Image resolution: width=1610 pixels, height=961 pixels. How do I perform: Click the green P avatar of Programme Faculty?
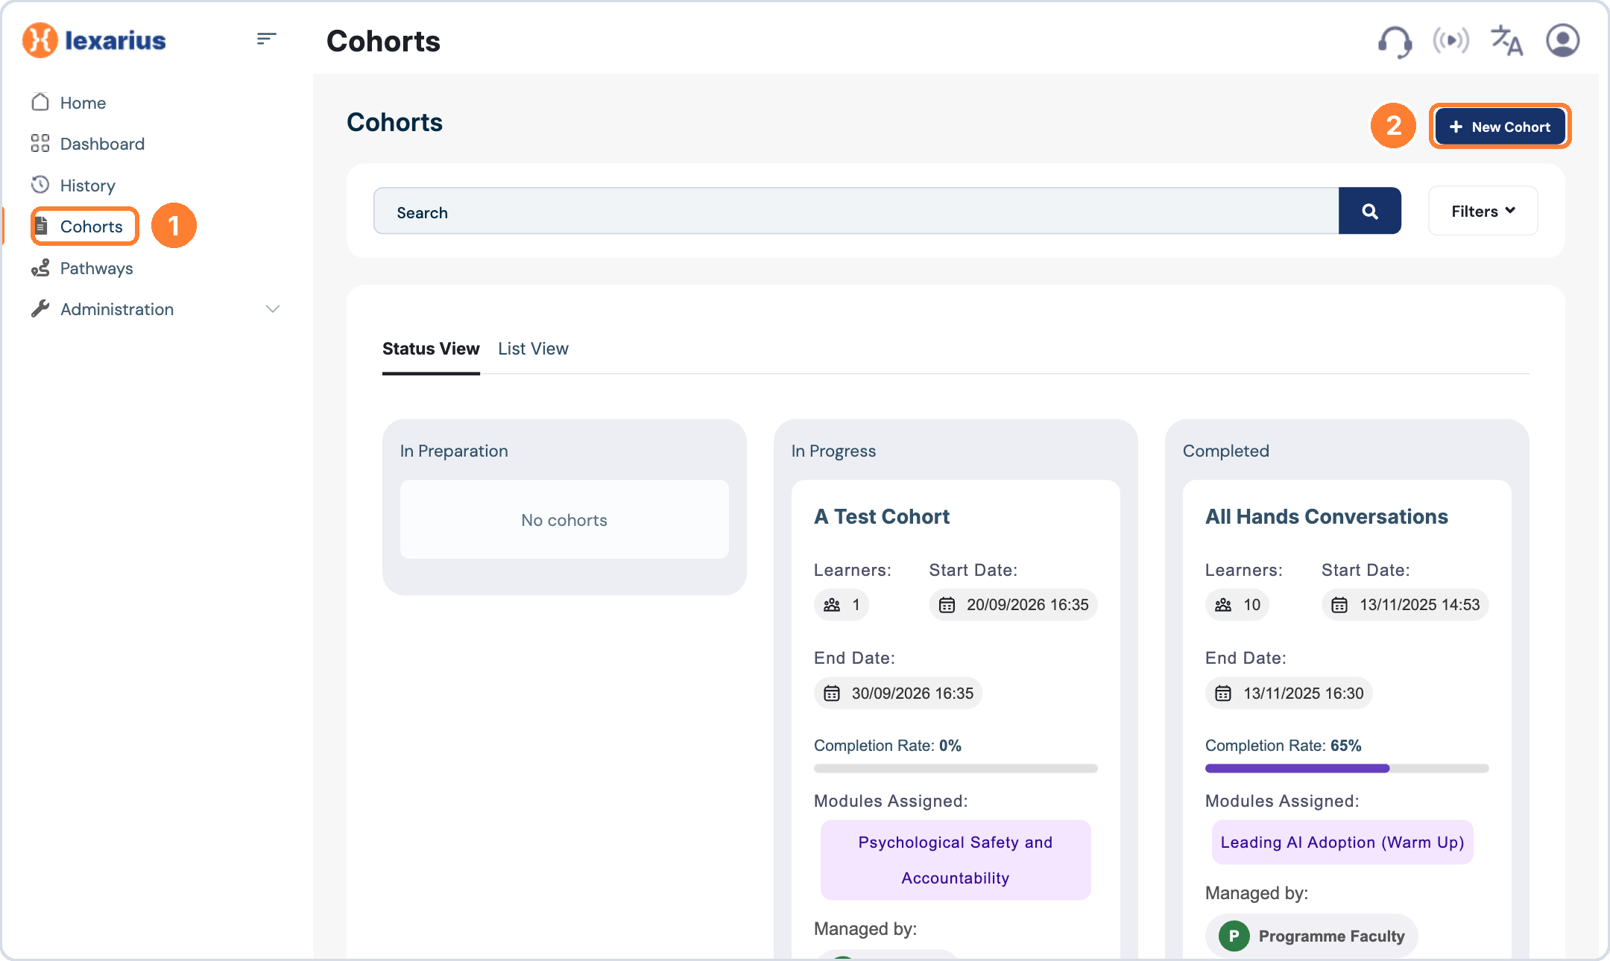tap(1234, 936)
